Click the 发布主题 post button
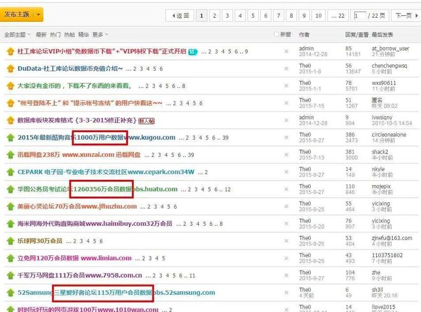 17,15
